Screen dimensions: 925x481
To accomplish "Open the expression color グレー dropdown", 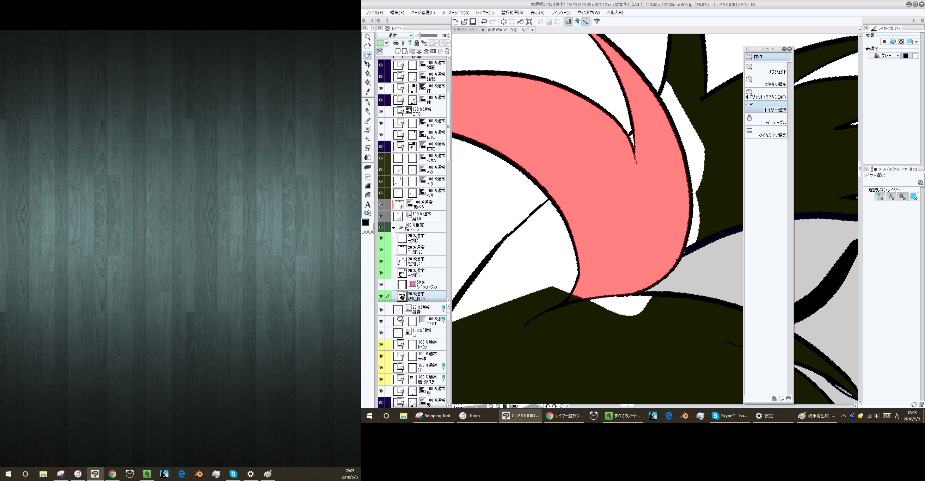I will pos(885,56).
